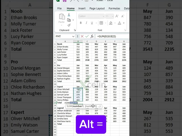
Task: Click Chloe Richardson in enlarged background sheet
Action: tap(28, 87)
